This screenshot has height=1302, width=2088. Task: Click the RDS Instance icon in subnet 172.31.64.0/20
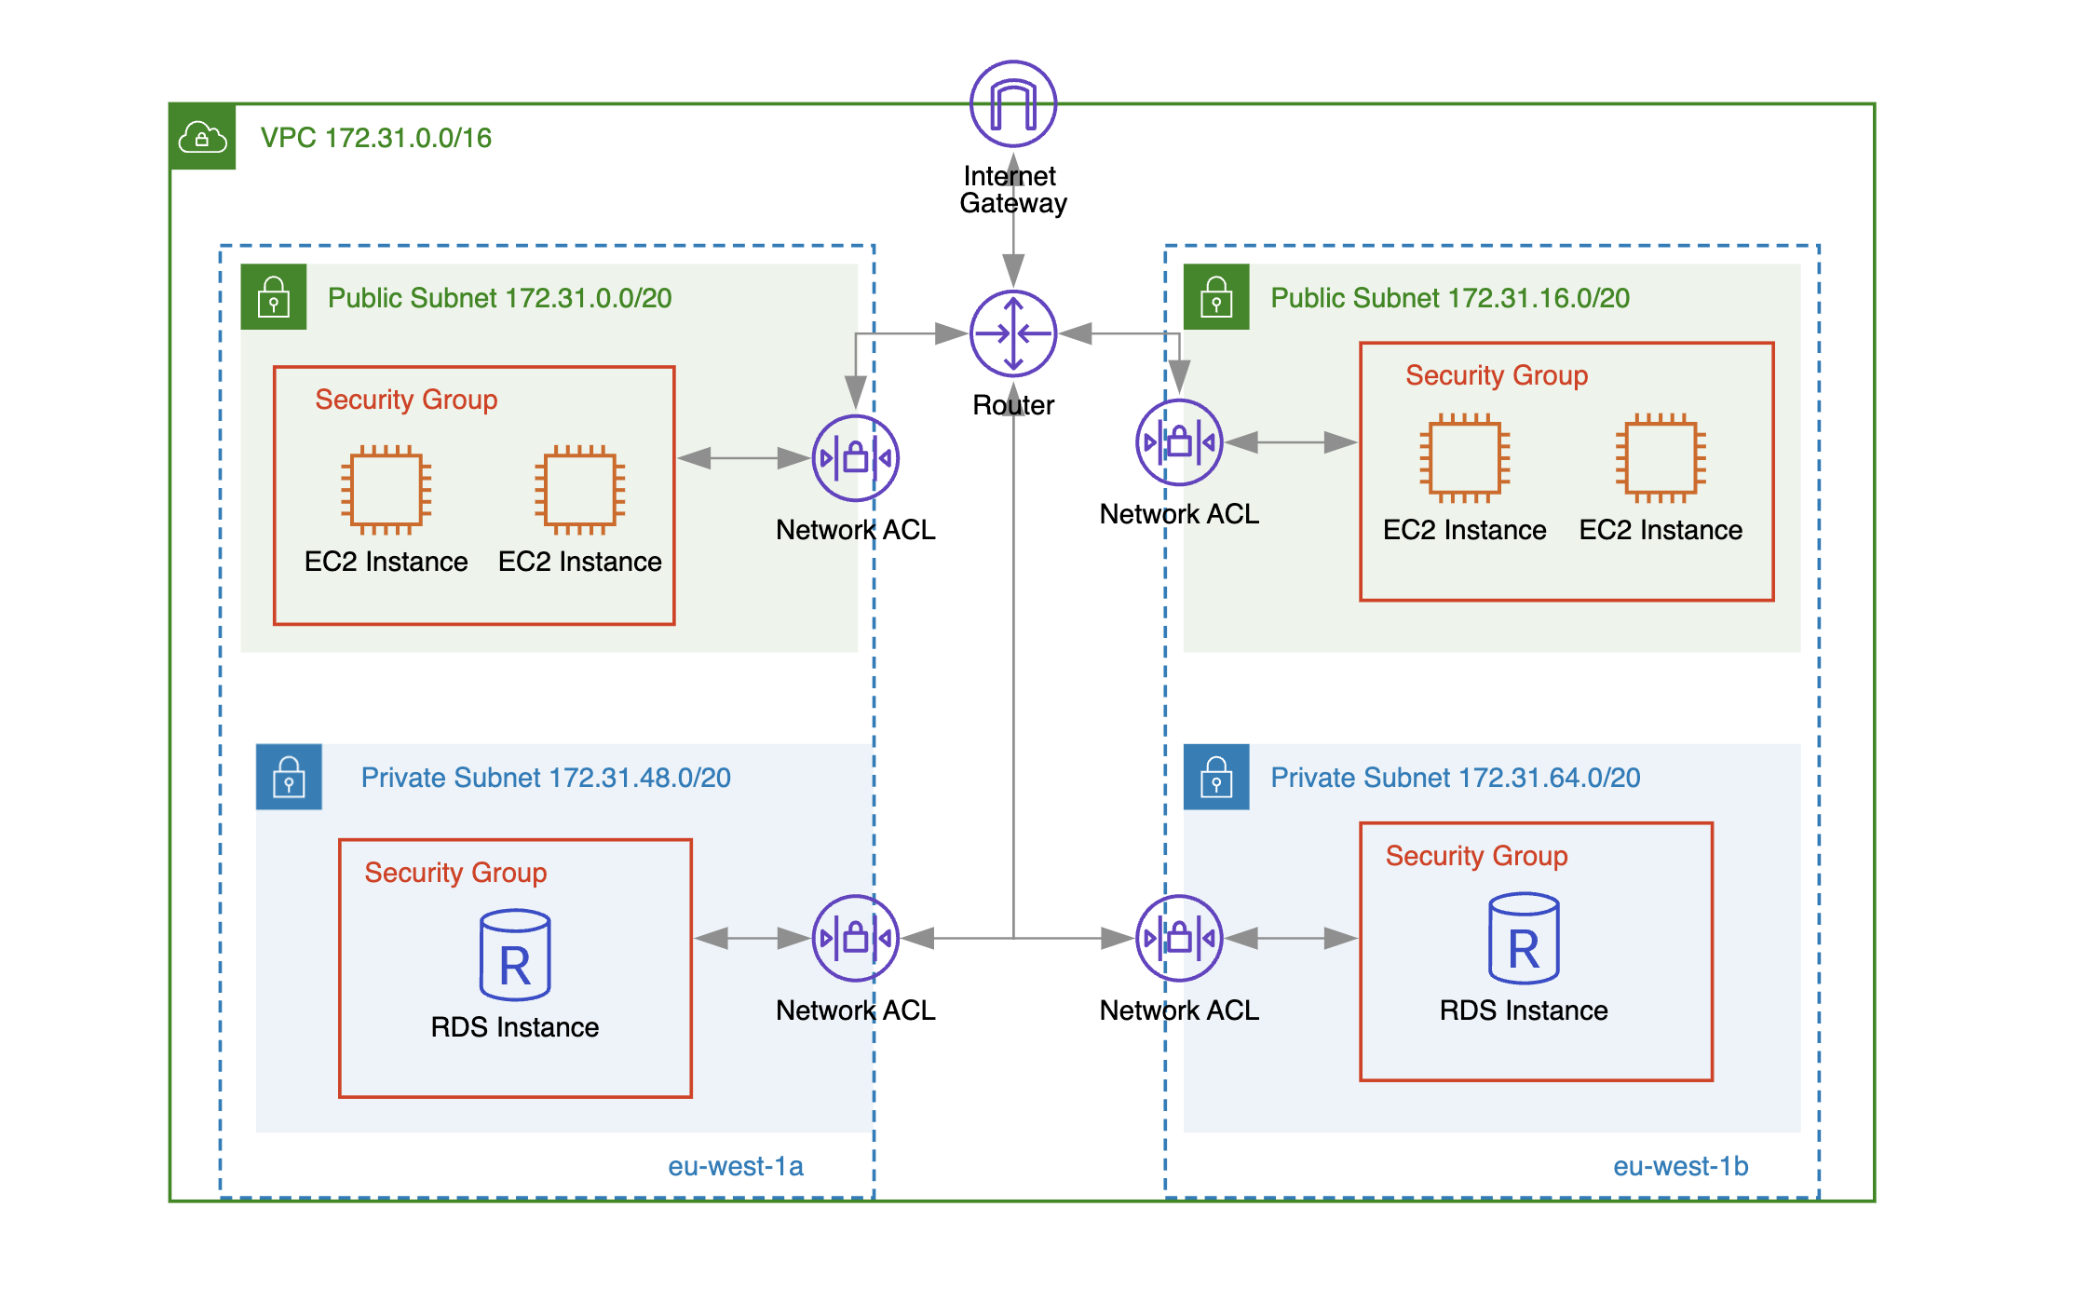click(x=1524, y=939)
